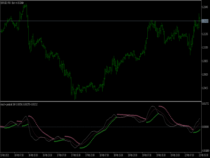Click the 15 Feb 2021 date label
This screenshot has height=158, width=210.
click(5, 155)
